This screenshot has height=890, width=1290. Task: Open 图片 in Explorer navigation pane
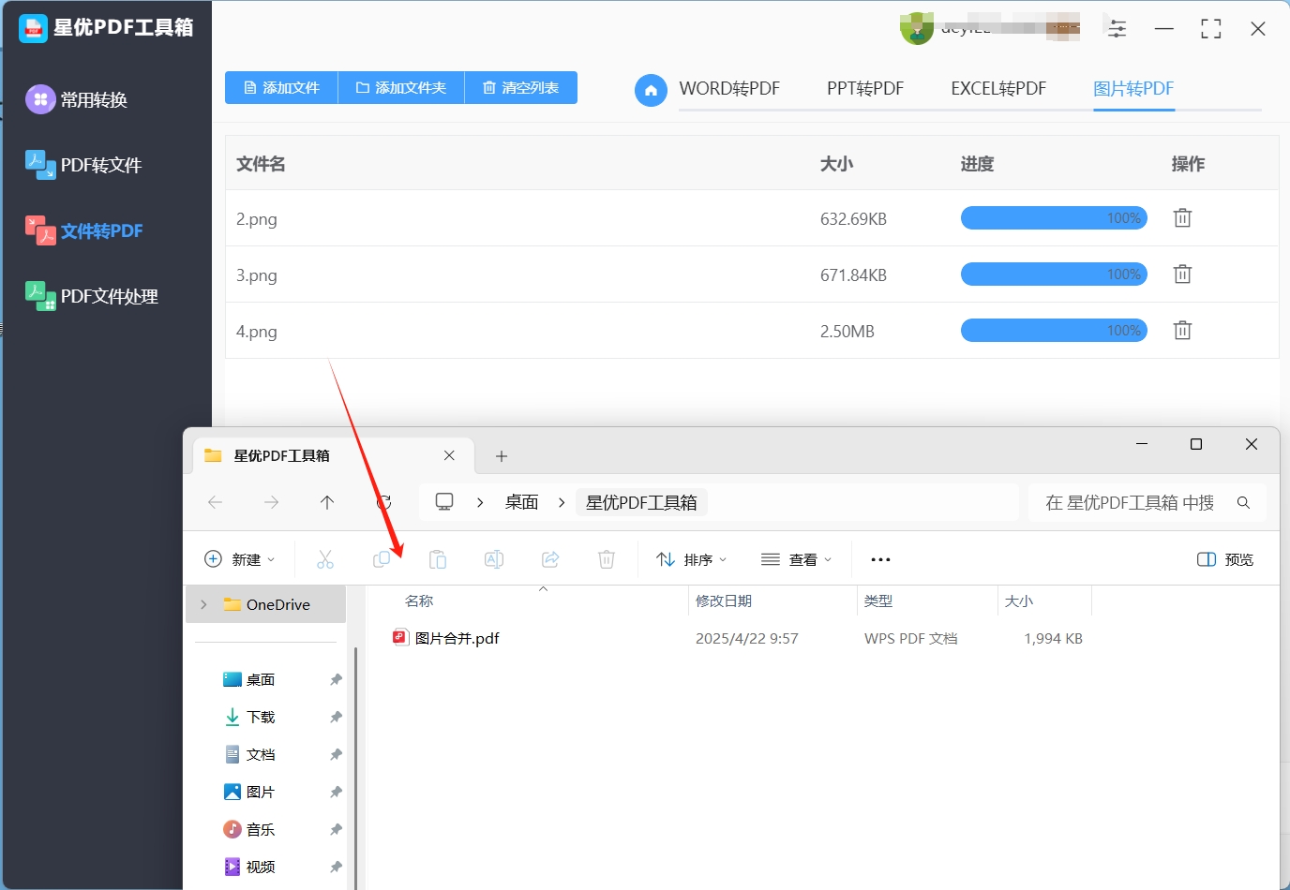point(249,792)
